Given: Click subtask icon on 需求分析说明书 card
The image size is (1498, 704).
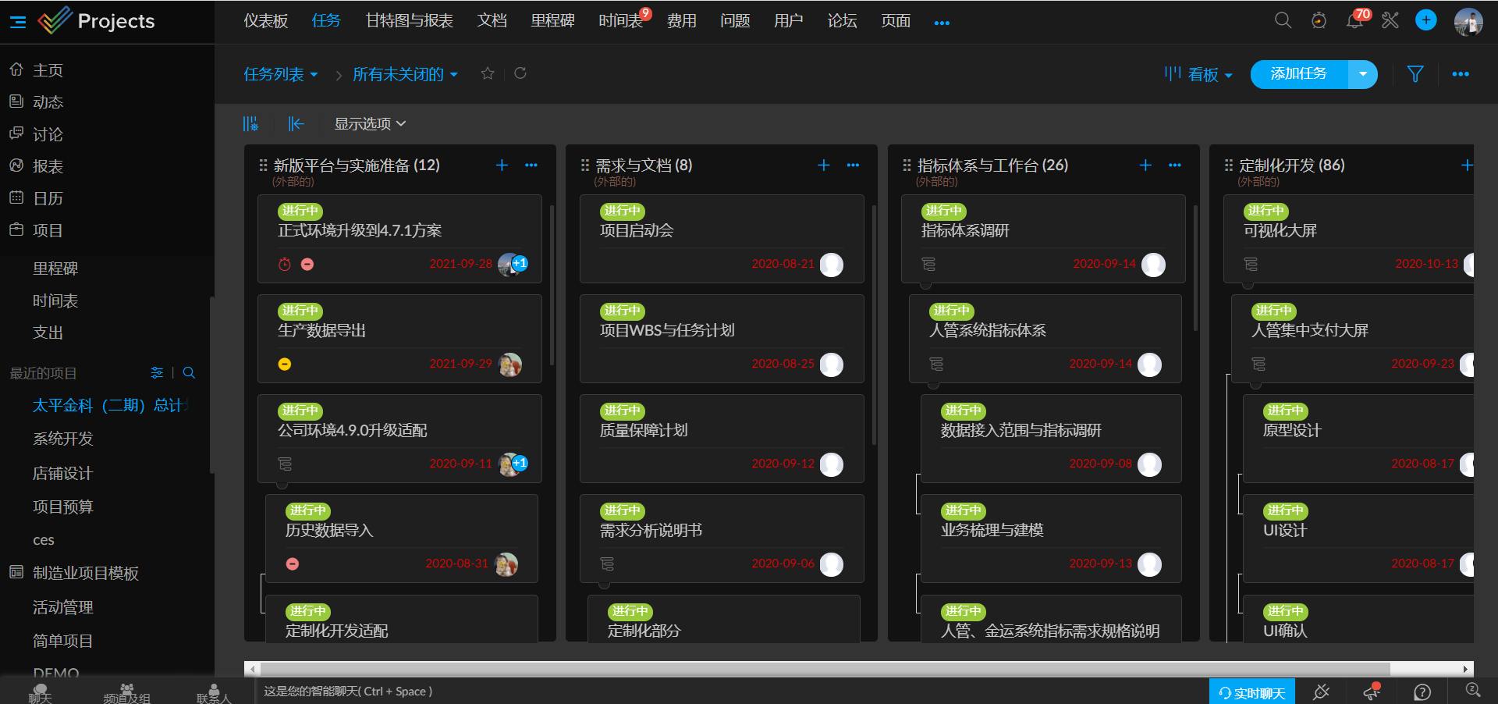Looking at the screenshot, I should point(607,564).
